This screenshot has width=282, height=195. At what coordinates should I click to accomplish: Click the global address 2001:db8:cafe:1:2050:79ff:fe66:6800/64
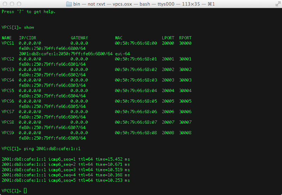(66, 54)
